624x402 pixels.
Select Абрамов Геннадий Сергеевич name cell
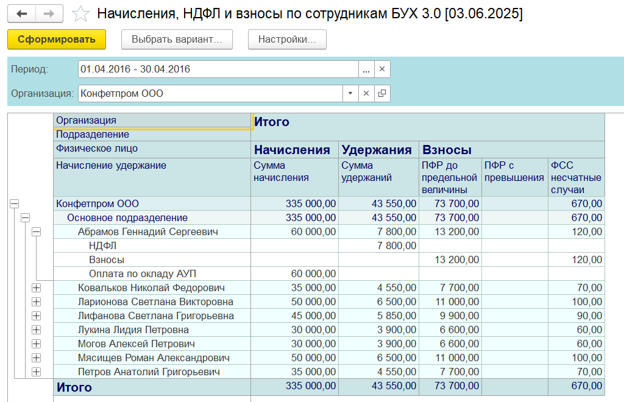tap(152, 231)
